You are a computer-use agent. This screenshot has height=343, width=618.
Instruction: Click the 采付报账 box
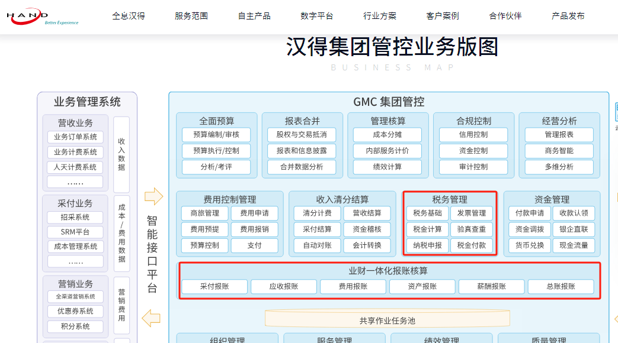point(214,286)
